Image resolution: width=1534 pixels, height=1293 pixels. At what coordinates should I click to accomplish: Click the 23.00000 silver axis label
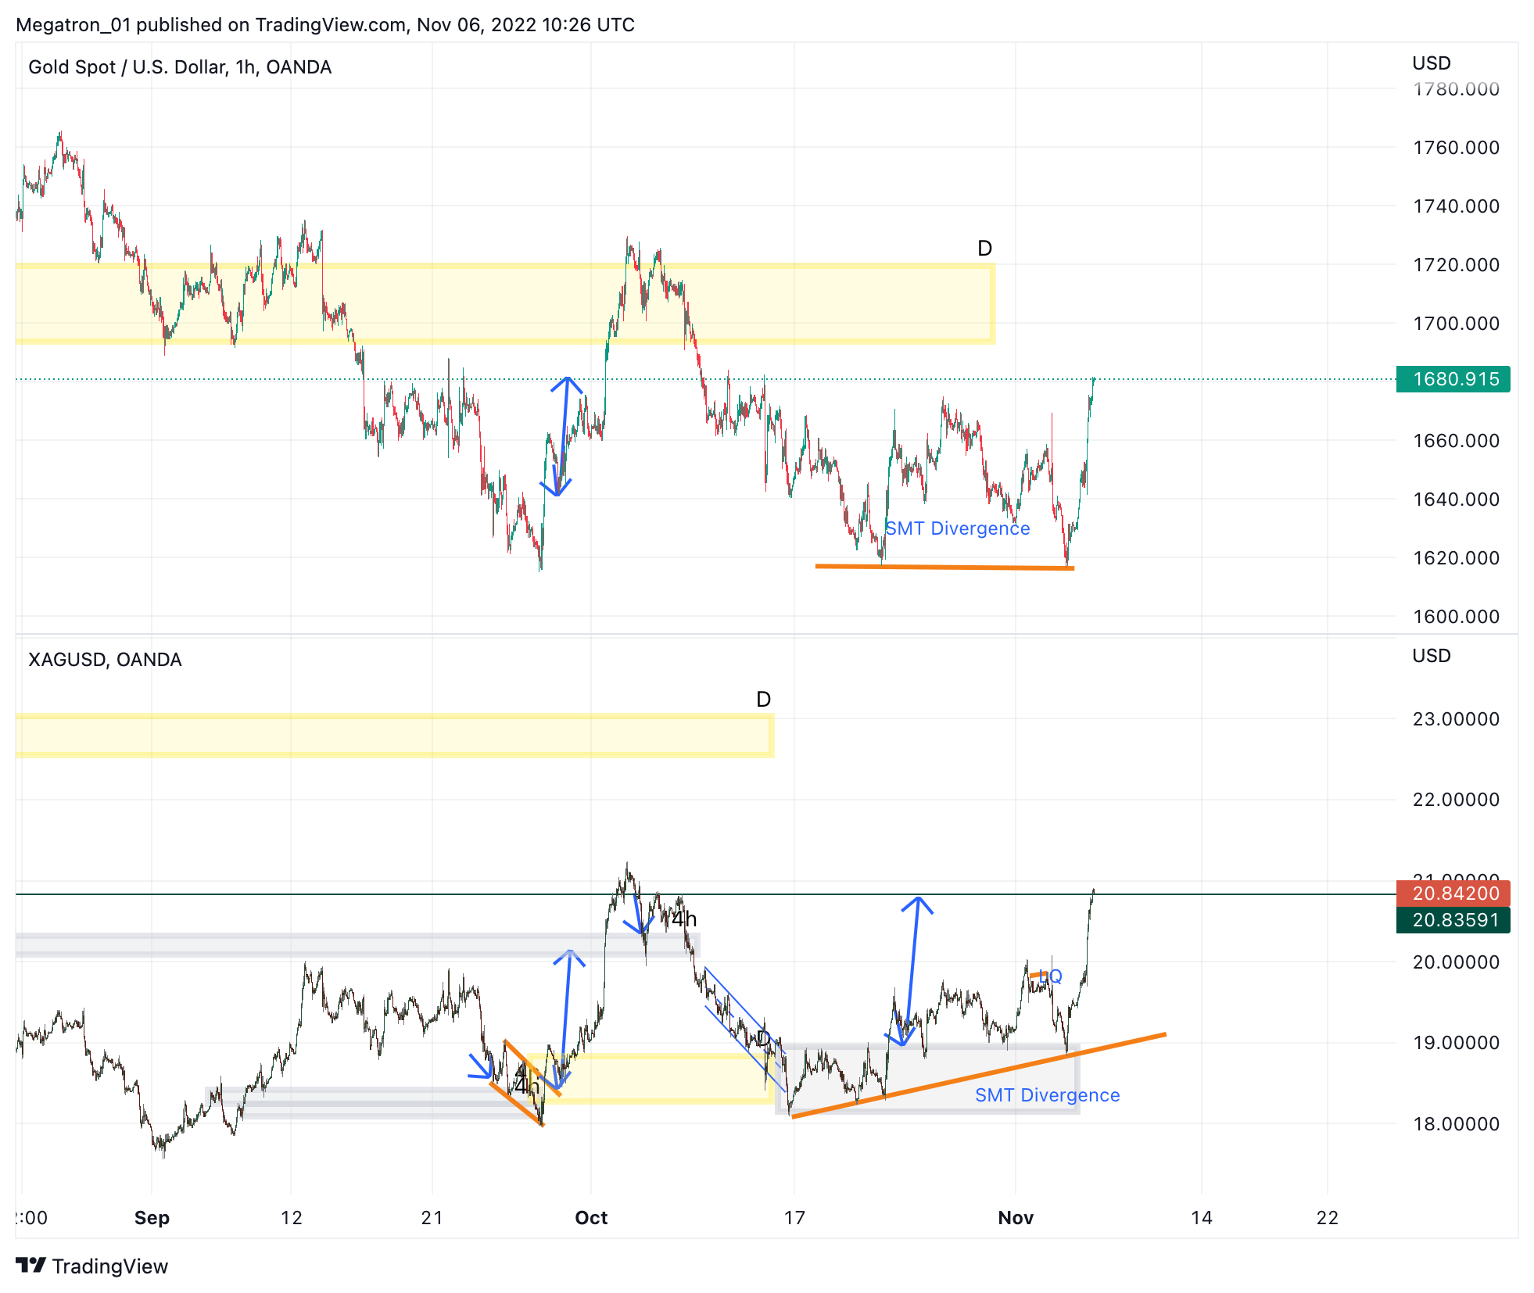pyautogui.click(x=1456, y=719)
